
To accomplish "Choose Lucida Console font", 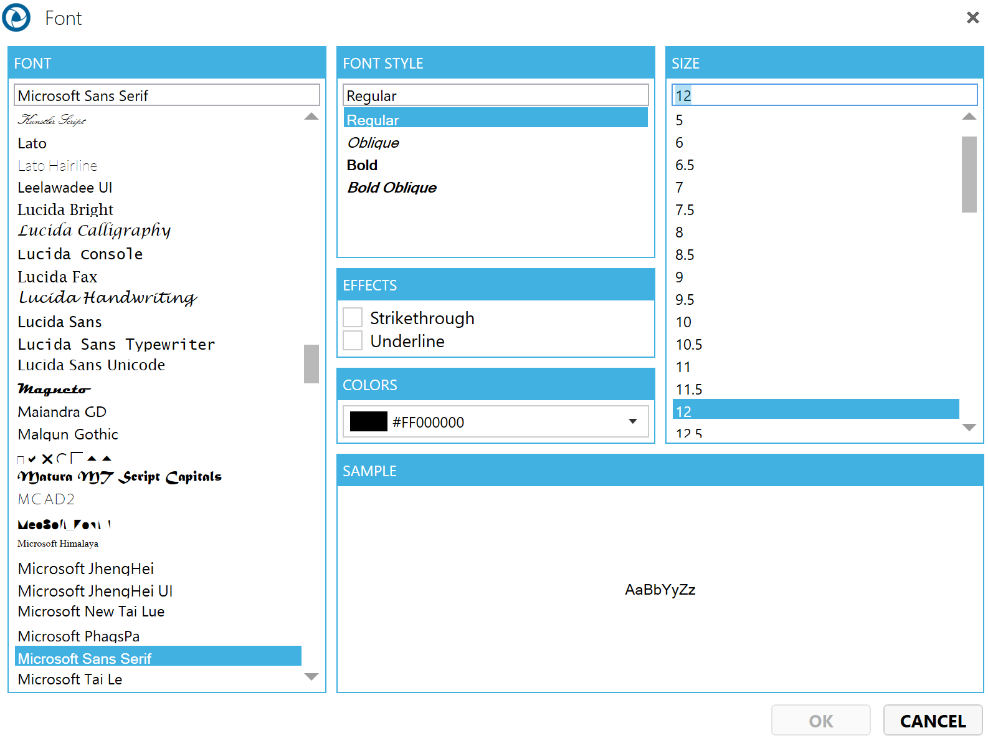I will tap(80, 254).
